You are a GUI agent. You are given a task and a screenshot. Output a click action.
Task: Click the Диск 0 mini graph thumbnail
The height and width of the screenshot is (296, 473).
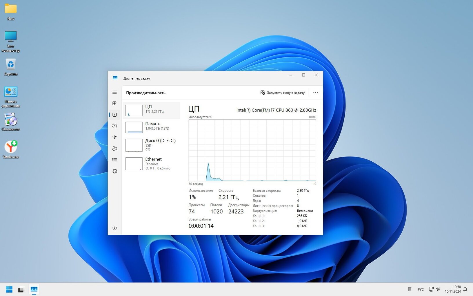pyautogui.click(x=134, y=145)
